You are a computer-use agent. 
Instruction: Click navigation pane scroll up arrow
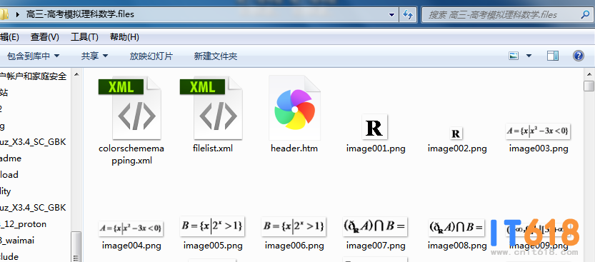coord(76,74)
